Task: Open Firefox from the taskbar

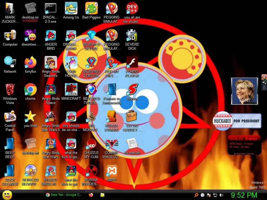Action: [91, 195]
